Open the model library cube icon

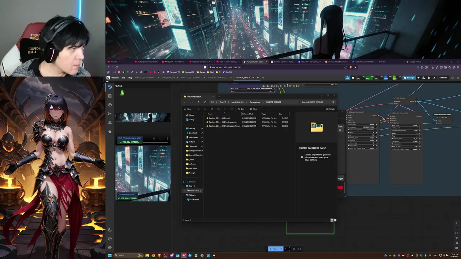pyautogui.click(x=110, y=105)
